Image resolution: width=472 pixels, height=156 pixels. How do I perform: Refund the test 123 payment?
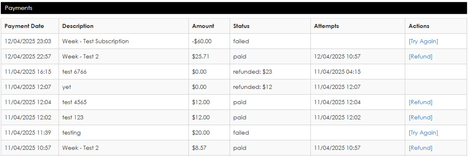pos(420,118)
